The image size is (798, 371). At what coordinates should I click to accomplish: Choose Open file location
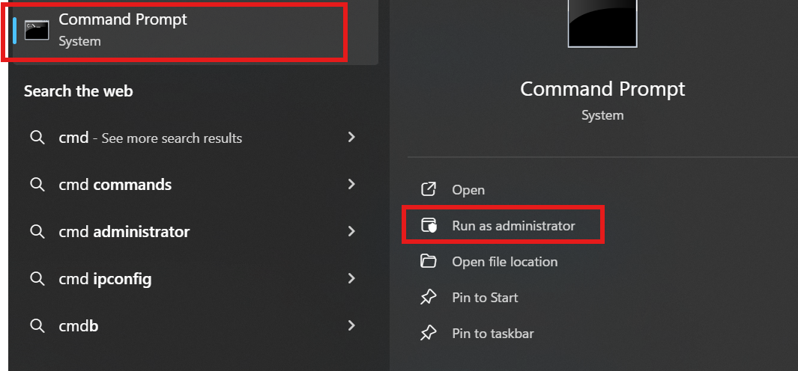coord(505,262)
